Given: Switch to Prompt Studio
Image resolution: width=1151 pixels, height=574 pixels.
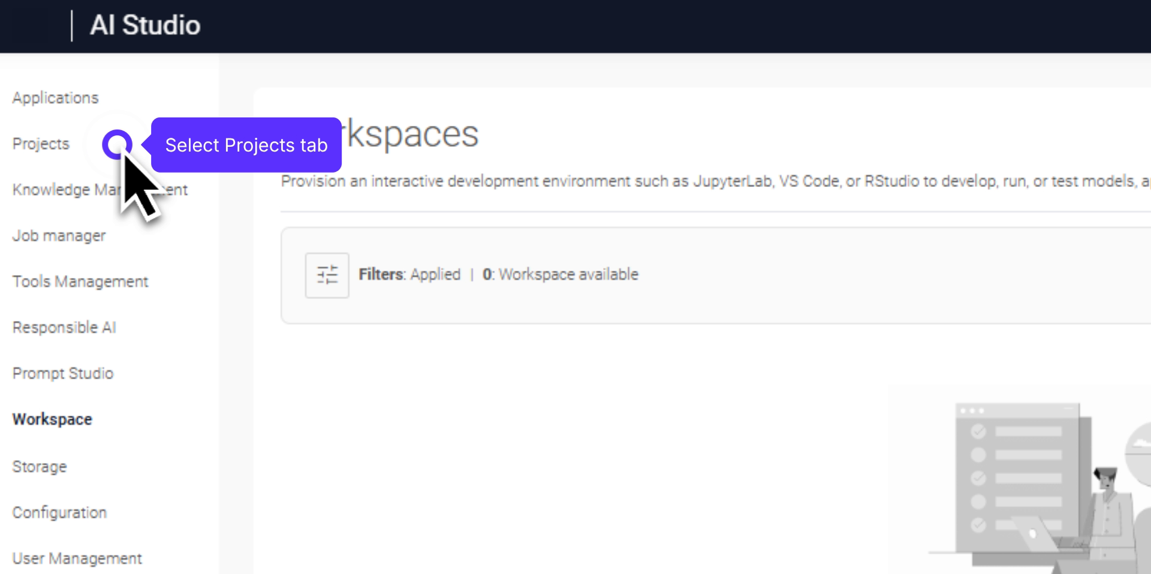Looking at the screenshot, I should (x=63, y=373).
